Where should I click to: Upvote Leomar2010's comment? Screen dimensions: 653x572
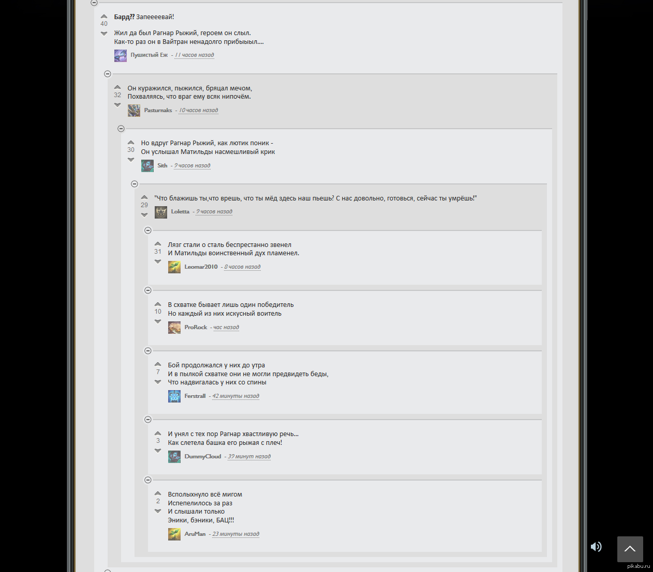coord(158,244)
